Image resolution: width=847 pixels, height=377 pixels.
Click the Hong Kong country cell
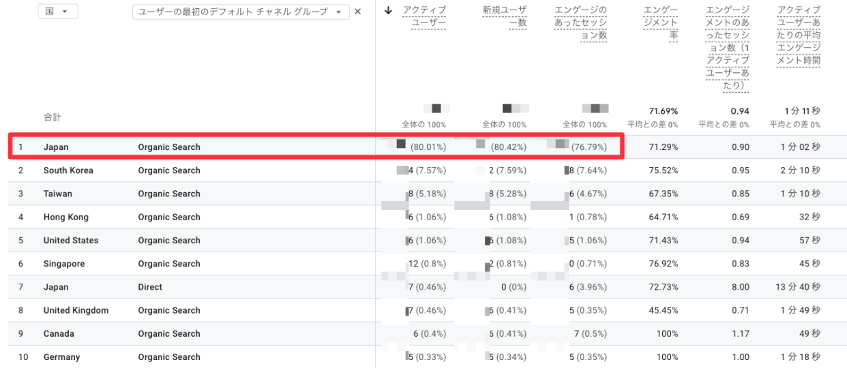[65, 217]
